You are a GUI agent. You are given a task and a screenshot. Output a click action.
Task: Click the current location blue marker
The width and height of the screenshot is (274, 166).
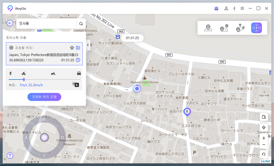tap(137, 89)
